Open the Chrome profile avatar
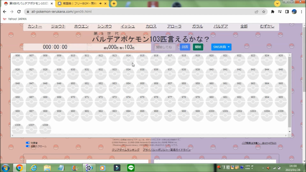Screen dimensions: 306x172 click(x=294, y=12)
